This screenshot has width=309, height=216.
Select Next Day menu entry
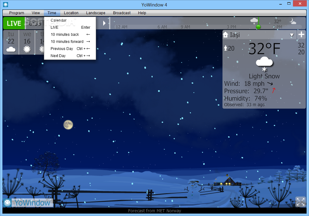70,56
